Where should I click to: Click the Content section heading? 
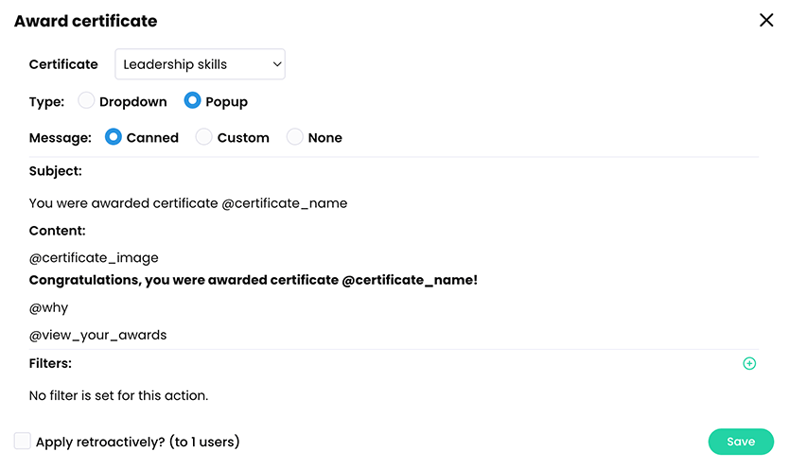coord(58,230)
